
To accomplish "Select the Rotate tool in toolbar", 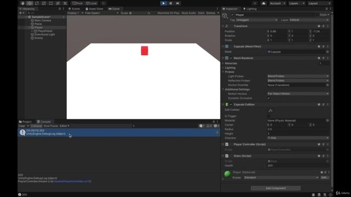I will pyautogui.click(x=37, y=3).
